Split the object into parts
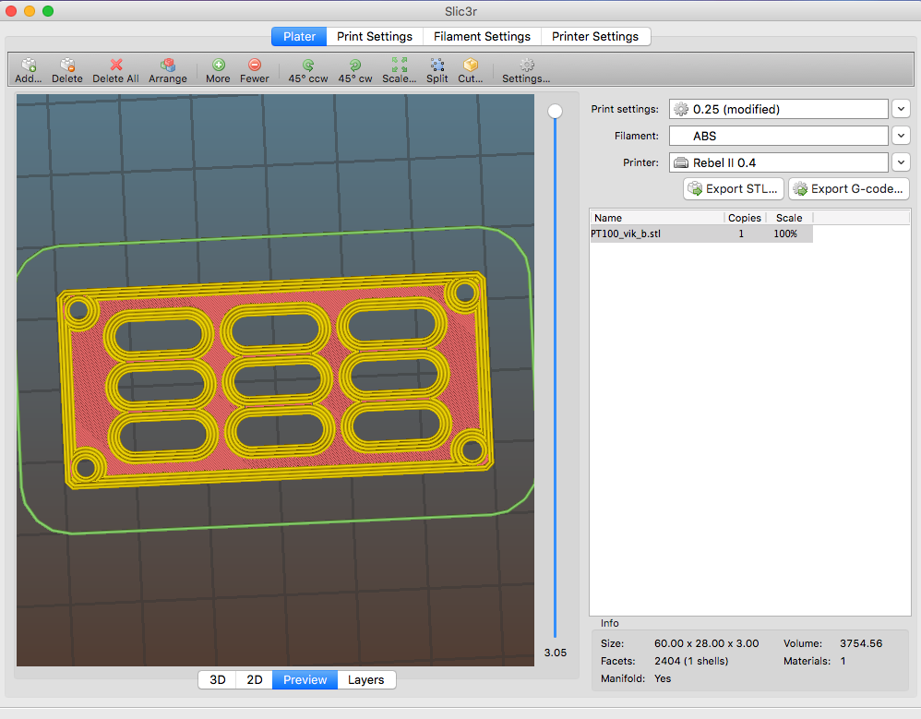 (437, 66)
